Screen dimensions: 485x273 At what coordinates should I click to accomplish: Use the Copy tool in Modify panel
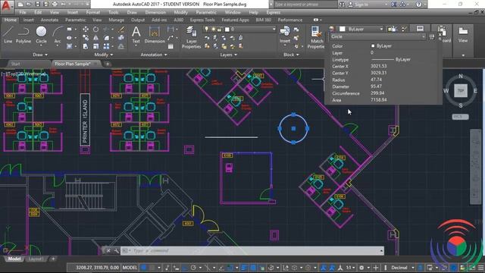pyautogui.click(x=86, y=38)
